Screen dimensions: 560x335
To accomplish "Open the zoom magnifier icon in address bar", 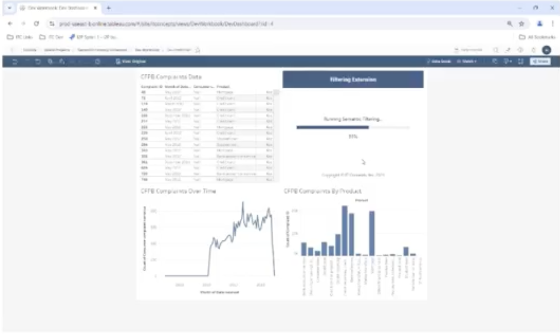I will pyautogui.click(x=510, y=24).
